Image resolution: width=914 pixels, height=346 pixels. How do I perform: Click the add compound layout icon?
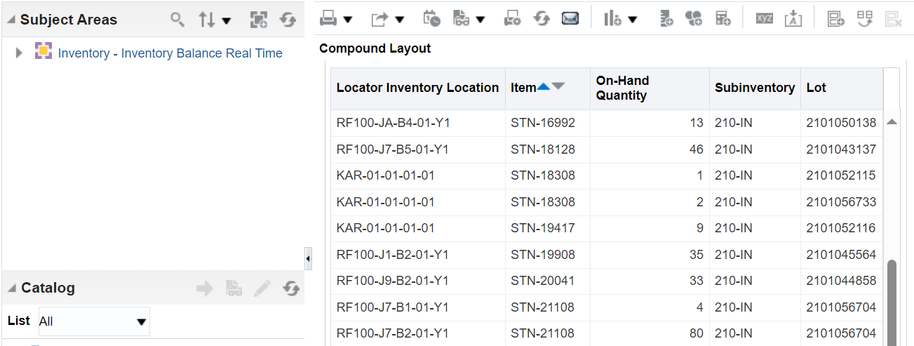835,19
